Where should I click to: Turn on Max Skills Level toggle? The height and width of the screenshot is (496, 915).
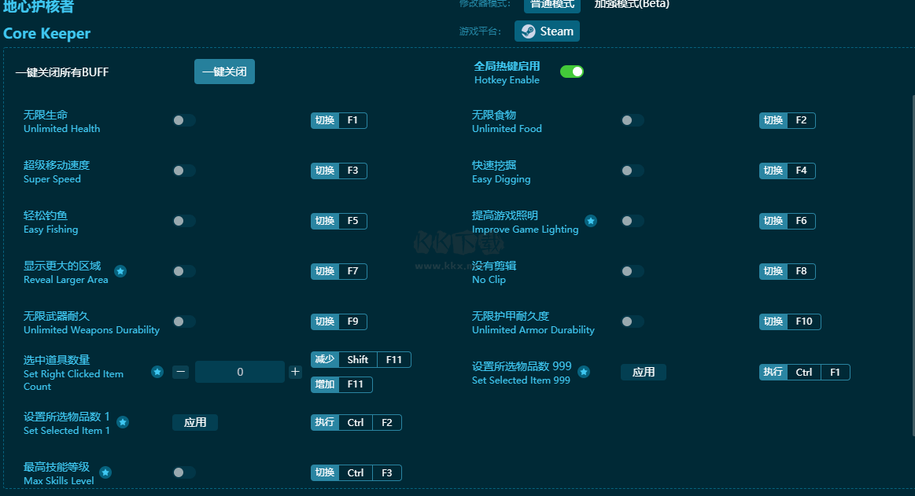point(184,472)
